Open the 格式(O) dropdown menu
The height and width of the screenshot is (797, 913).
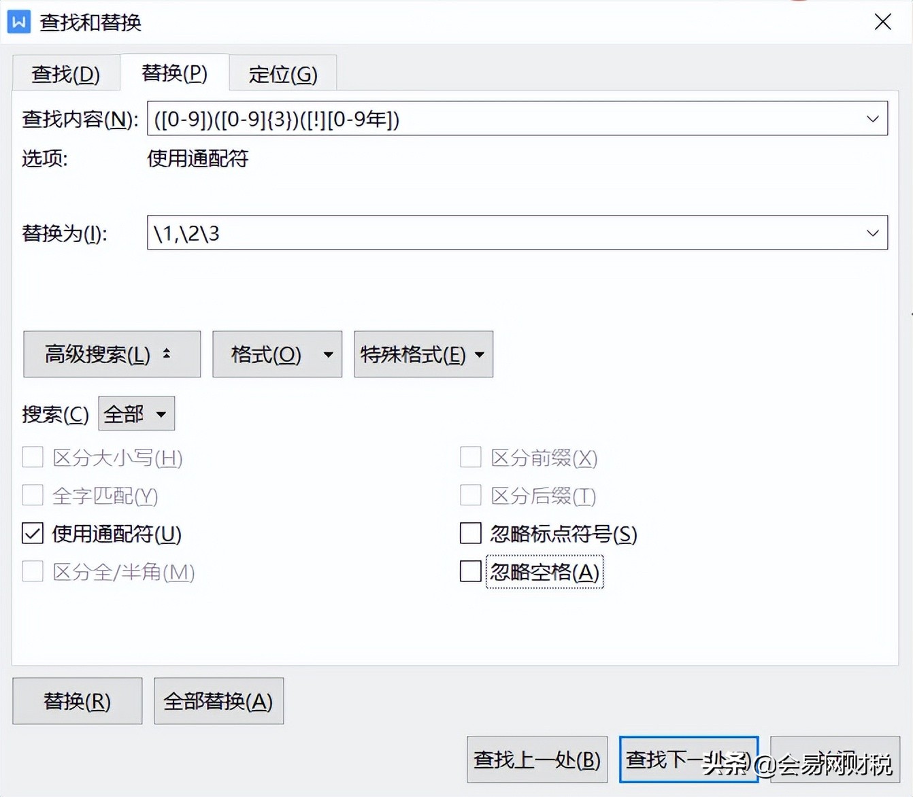point(278,354)
